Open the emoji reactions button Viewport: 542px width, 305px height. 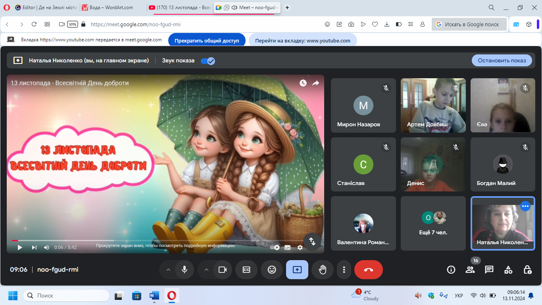point(272,270)
